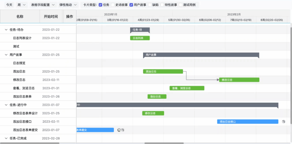
Task: Uncheck the 任务 card type checkbox
Action: 100,5
